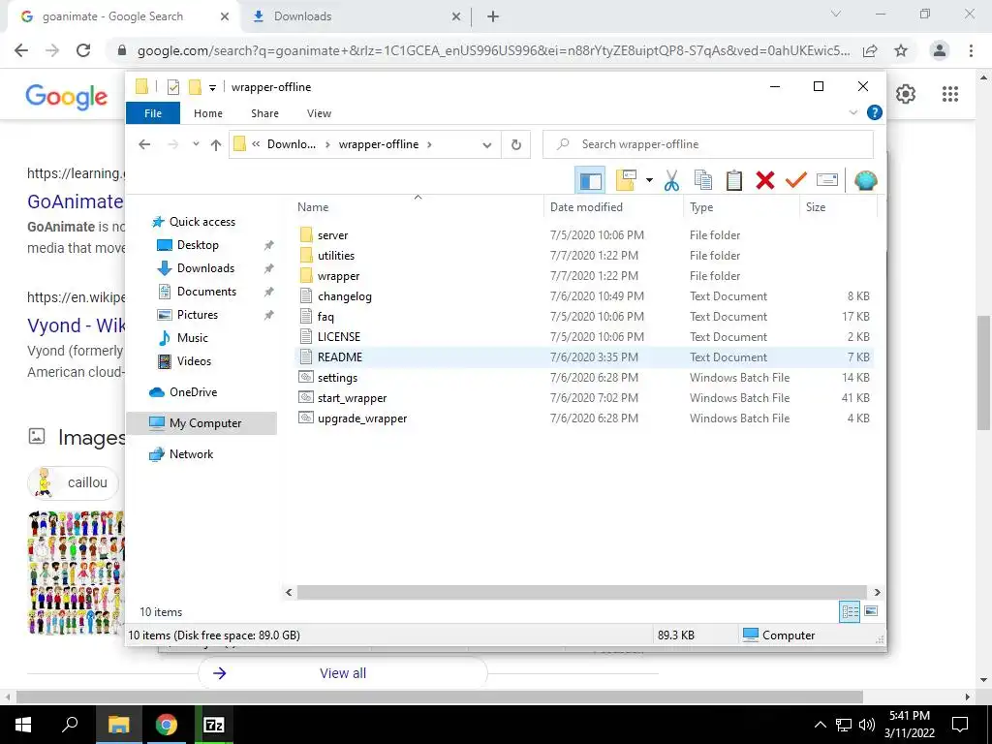This screenshot has height=744, width=992.
Task: Select Documents in navigation pane
Action: click(206, 292)
